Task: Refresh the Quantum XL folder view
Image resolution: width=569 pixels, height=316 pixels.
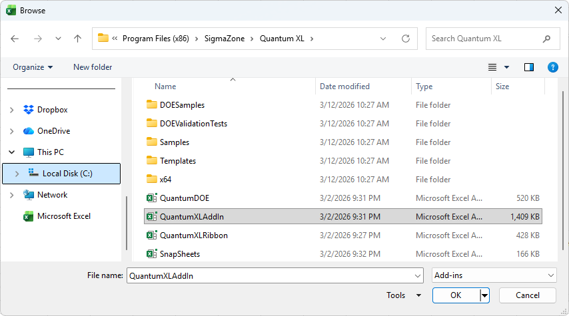Action: pyautogui.click(x=406, y=39)
